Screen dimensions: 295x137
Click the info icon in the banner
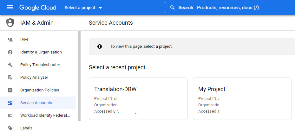tap(100, 47)
